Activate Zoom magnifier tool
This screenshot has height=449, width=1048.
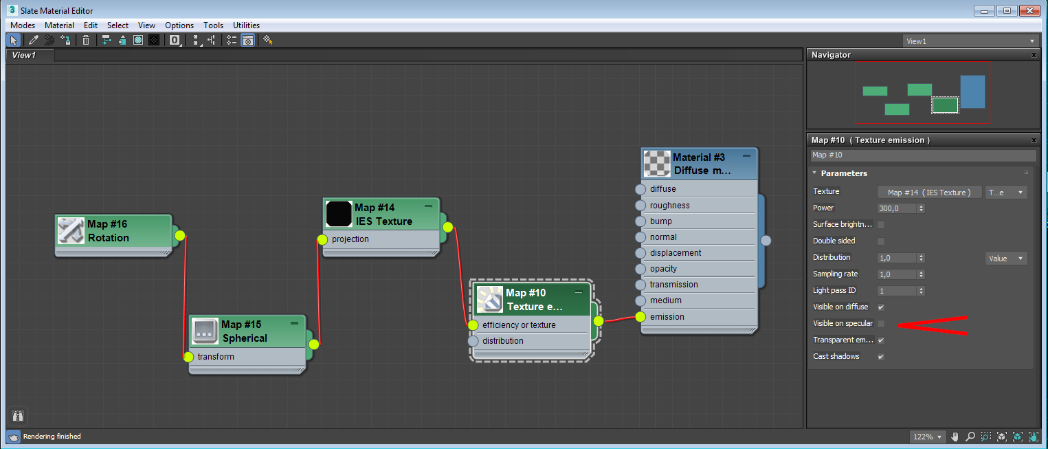(x=970, y=437)
